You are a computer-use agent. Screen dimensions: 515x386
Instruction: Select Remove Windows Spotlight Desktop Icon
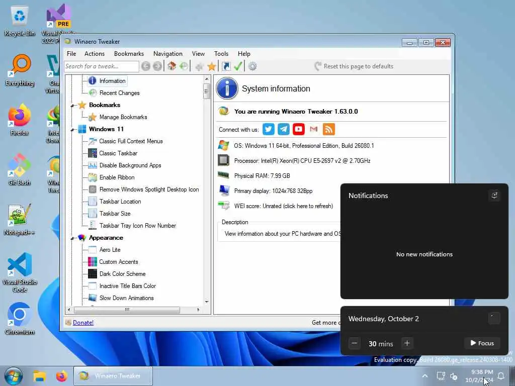(149, 189)
